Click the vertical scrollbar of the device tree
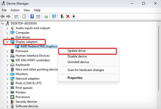Viewport: 161px width, 109px height. pos(159,57)
